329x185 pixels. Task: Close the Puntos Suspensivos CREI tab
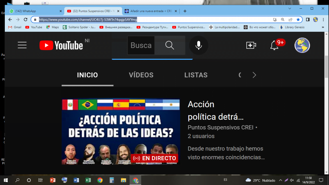(118, 11)
